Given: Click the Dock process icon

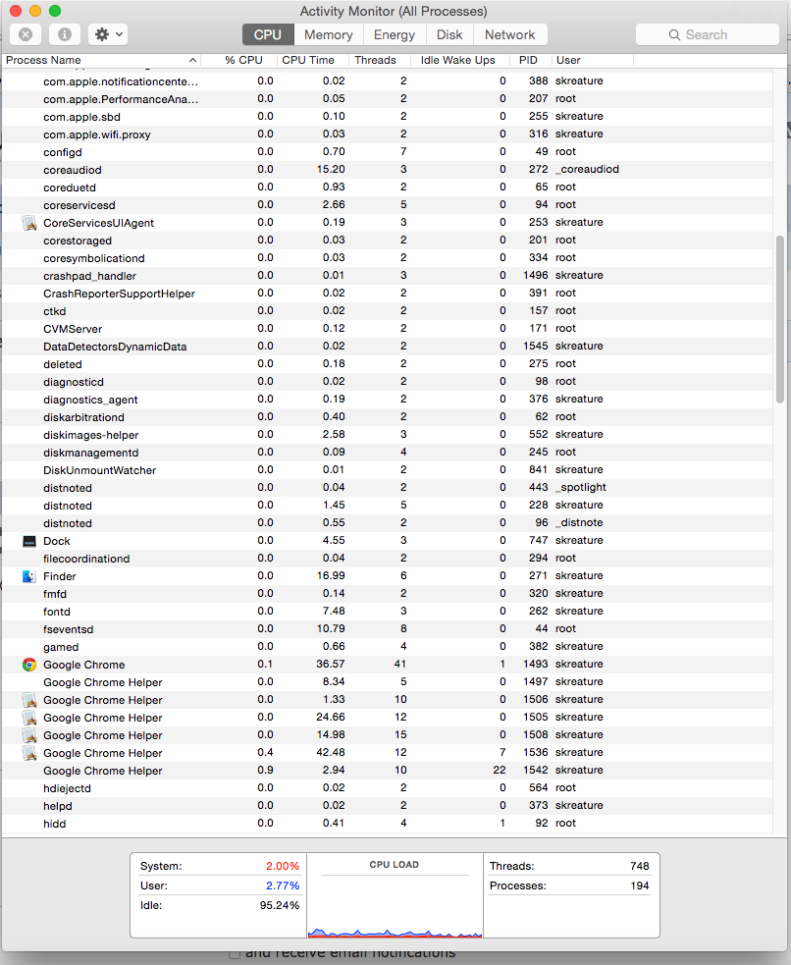Looking at the screenshot, I should tap(28, 541).
